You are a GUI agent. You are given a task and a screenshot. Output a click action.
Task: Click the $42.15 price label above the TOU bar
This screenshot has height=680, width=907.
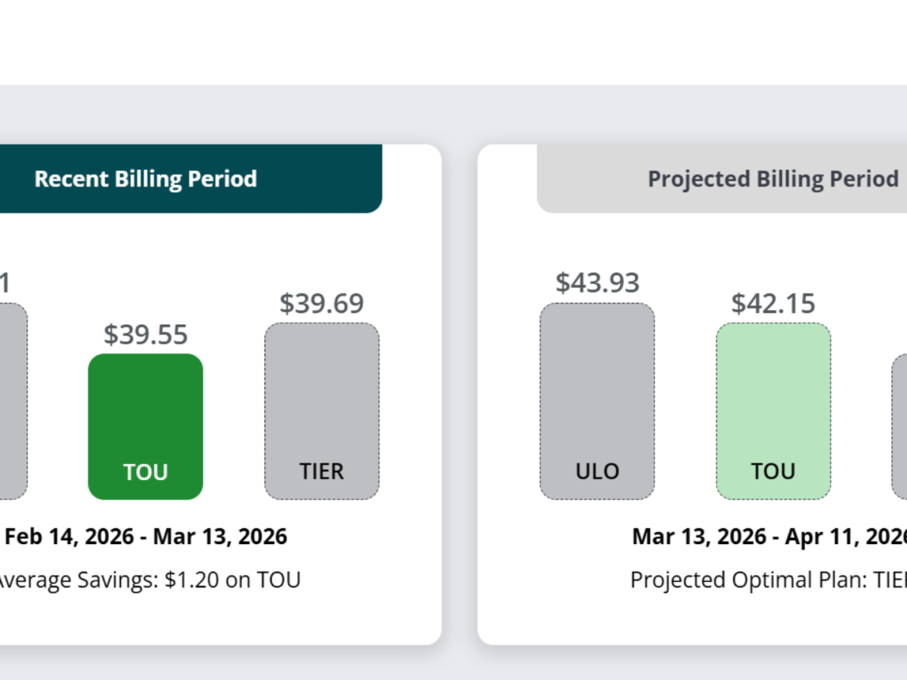[772, 304]
